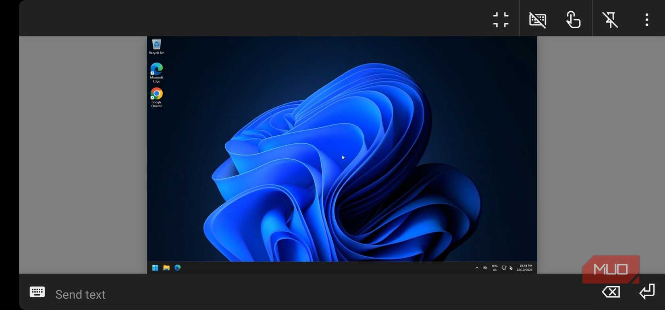Image resolution: width=665 pixels, height=310 pixels.
Task: Launch Edge from the remote taskbar
Action: click(x=177, y=268)
